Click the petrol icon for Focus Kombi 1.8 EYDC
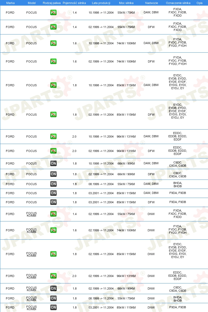Screen dimensions: 208x312 point(53,254)
